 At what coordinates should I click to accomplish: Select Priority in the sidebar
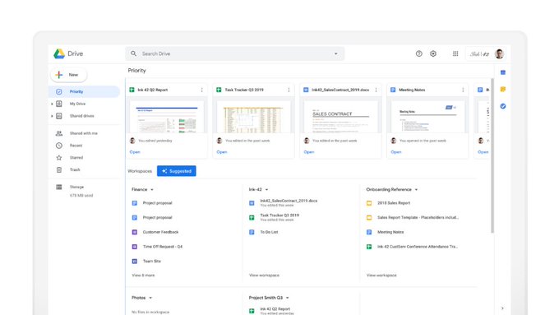[84, 91]
